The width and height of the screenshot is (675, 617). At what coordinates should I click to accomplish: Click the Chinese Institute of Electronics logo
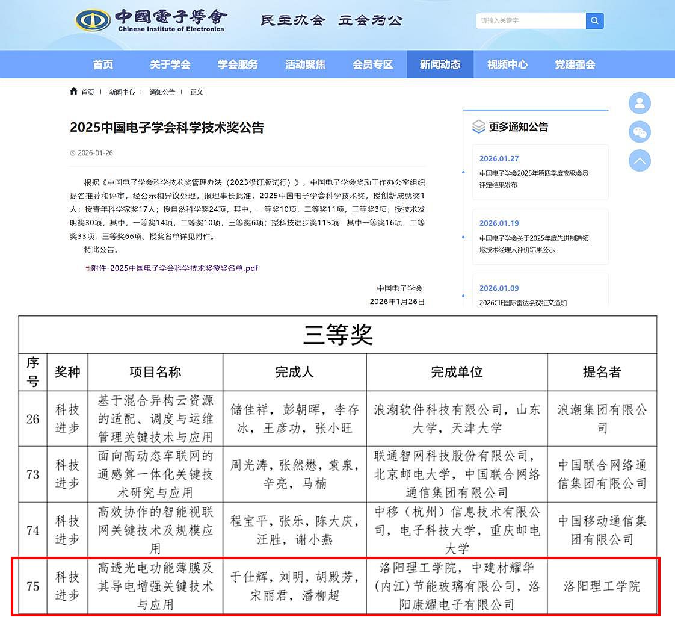(x=150, y=20)
